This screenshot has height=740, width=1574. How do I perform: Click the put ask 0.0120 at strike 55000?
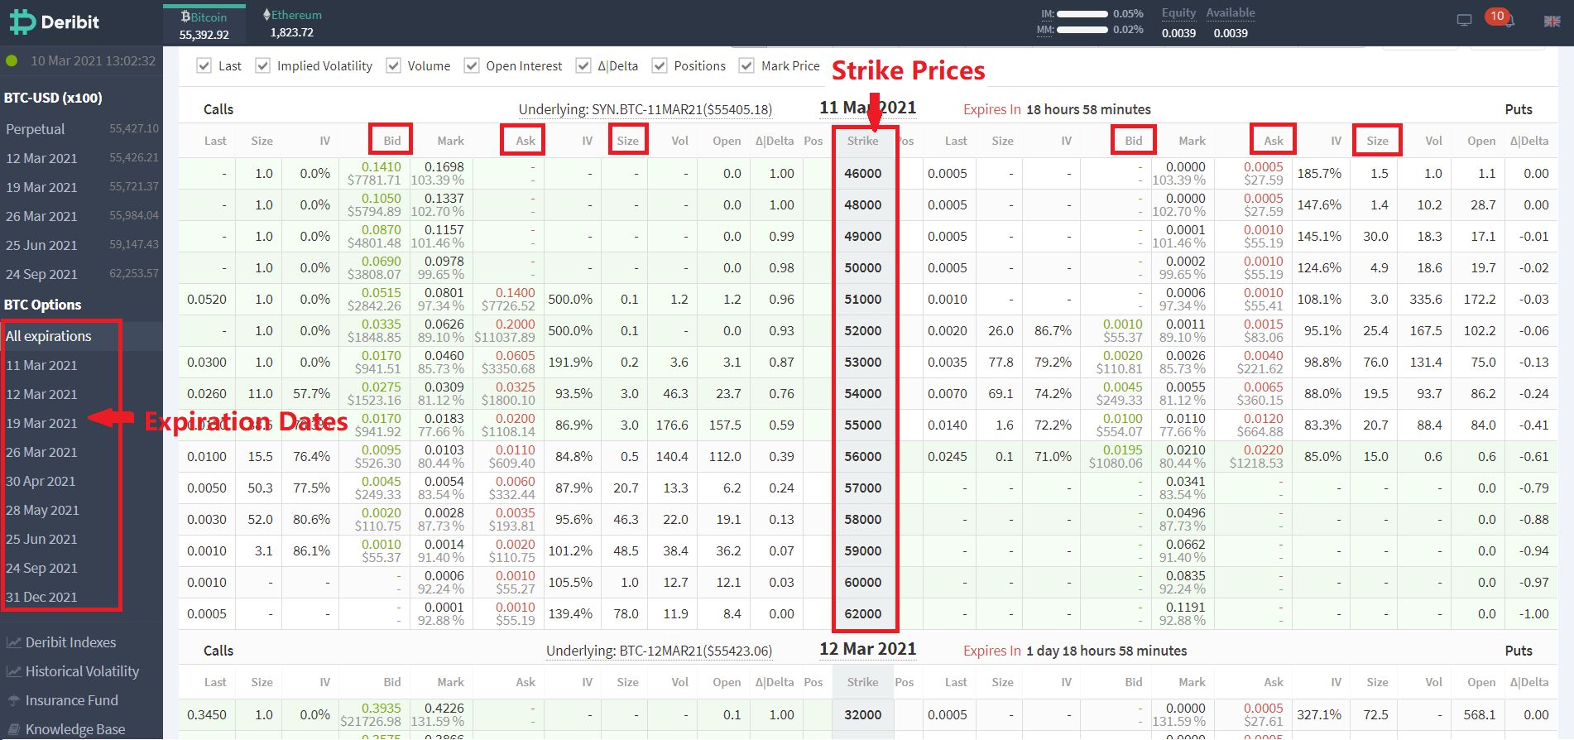1264,419
